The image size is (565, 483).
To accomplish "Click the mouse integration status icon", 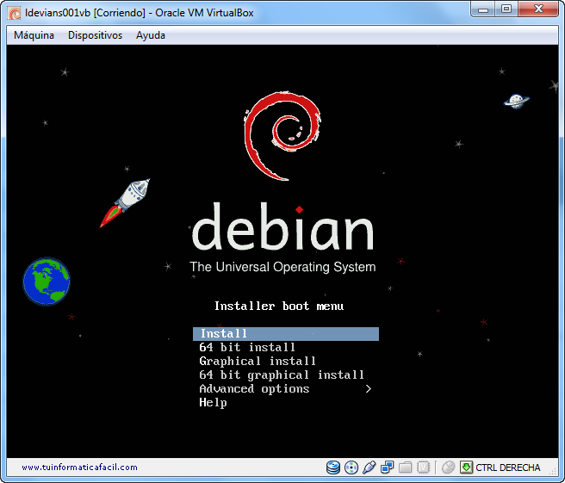I will 448,468.
